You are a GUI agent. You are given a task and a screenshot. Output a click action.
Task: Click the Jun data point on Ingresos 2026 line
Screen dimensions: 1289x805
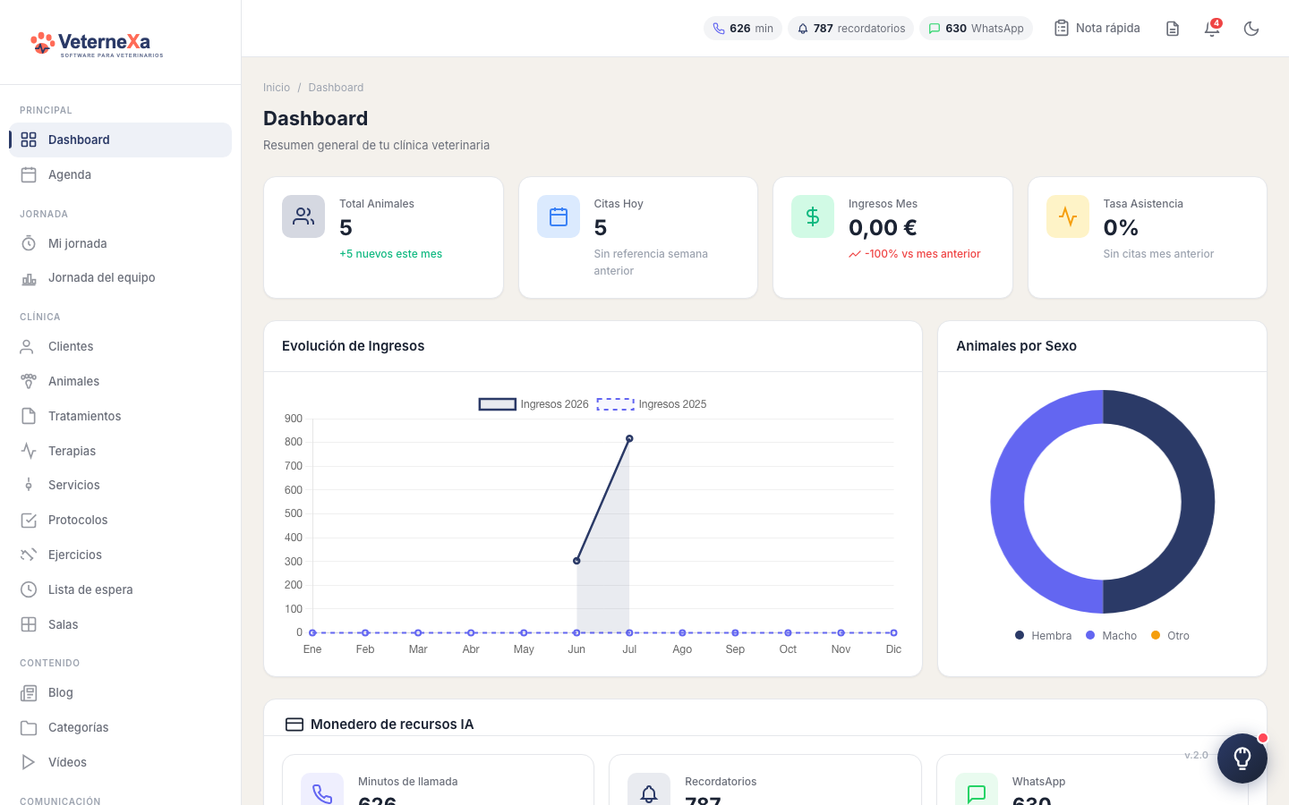coord(576,561)
